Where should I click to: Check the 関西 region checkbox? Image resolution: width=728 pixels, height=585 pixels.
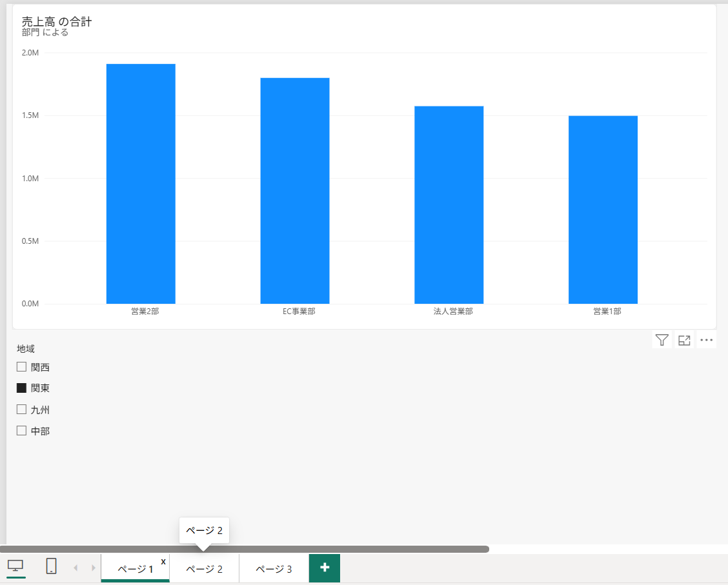[21, 367]
